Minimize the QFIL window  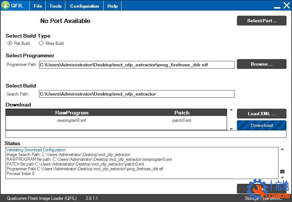click(277, 6)
